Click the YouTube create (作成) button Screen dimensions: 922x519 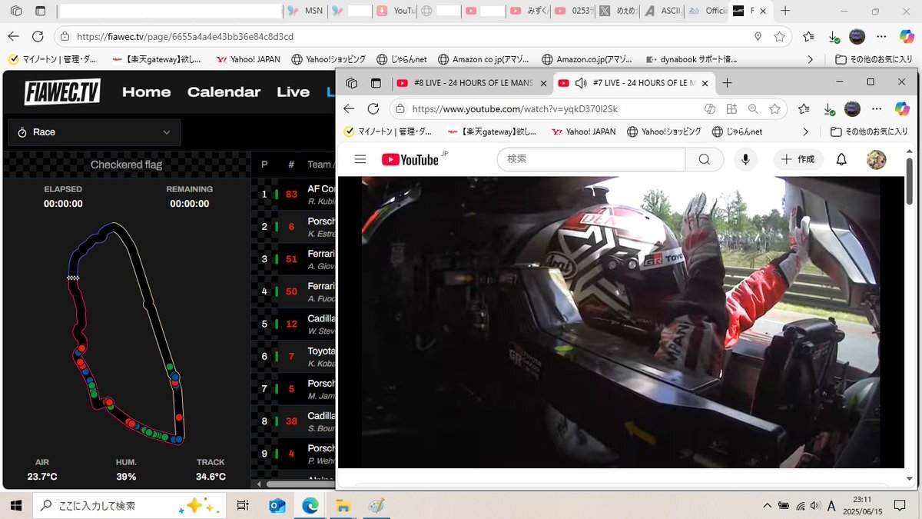[x=798, y=159]
